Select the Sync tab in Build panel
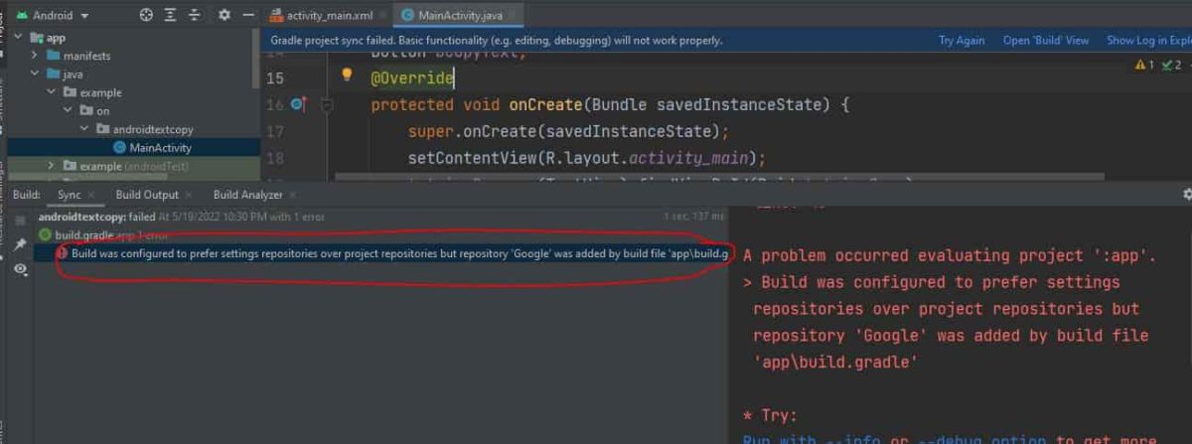This screenshot has height=444, width=1192. [x=69, y=195]
